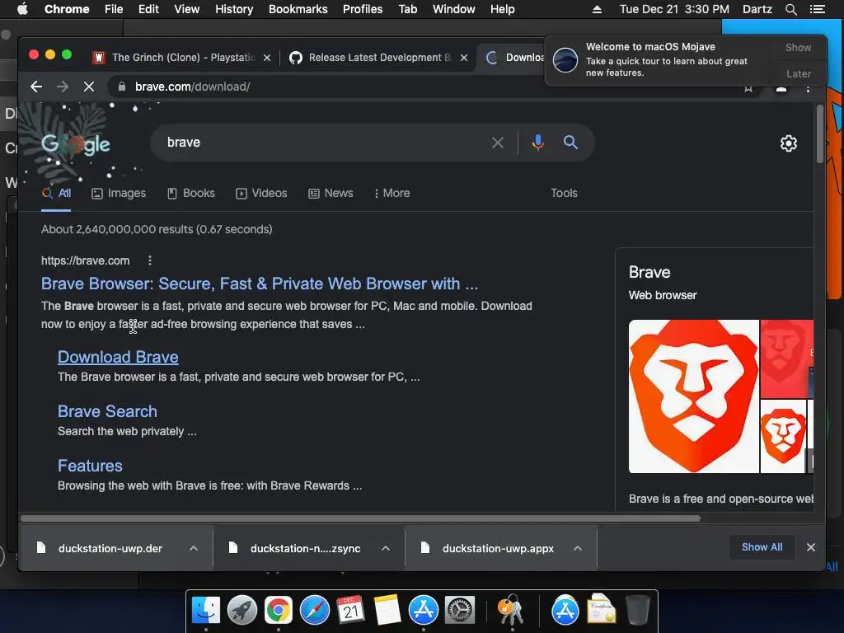Open Chrome three-dot menu
Image resolution: width=844 pixels, height=633 pixels.
(808, 87)
